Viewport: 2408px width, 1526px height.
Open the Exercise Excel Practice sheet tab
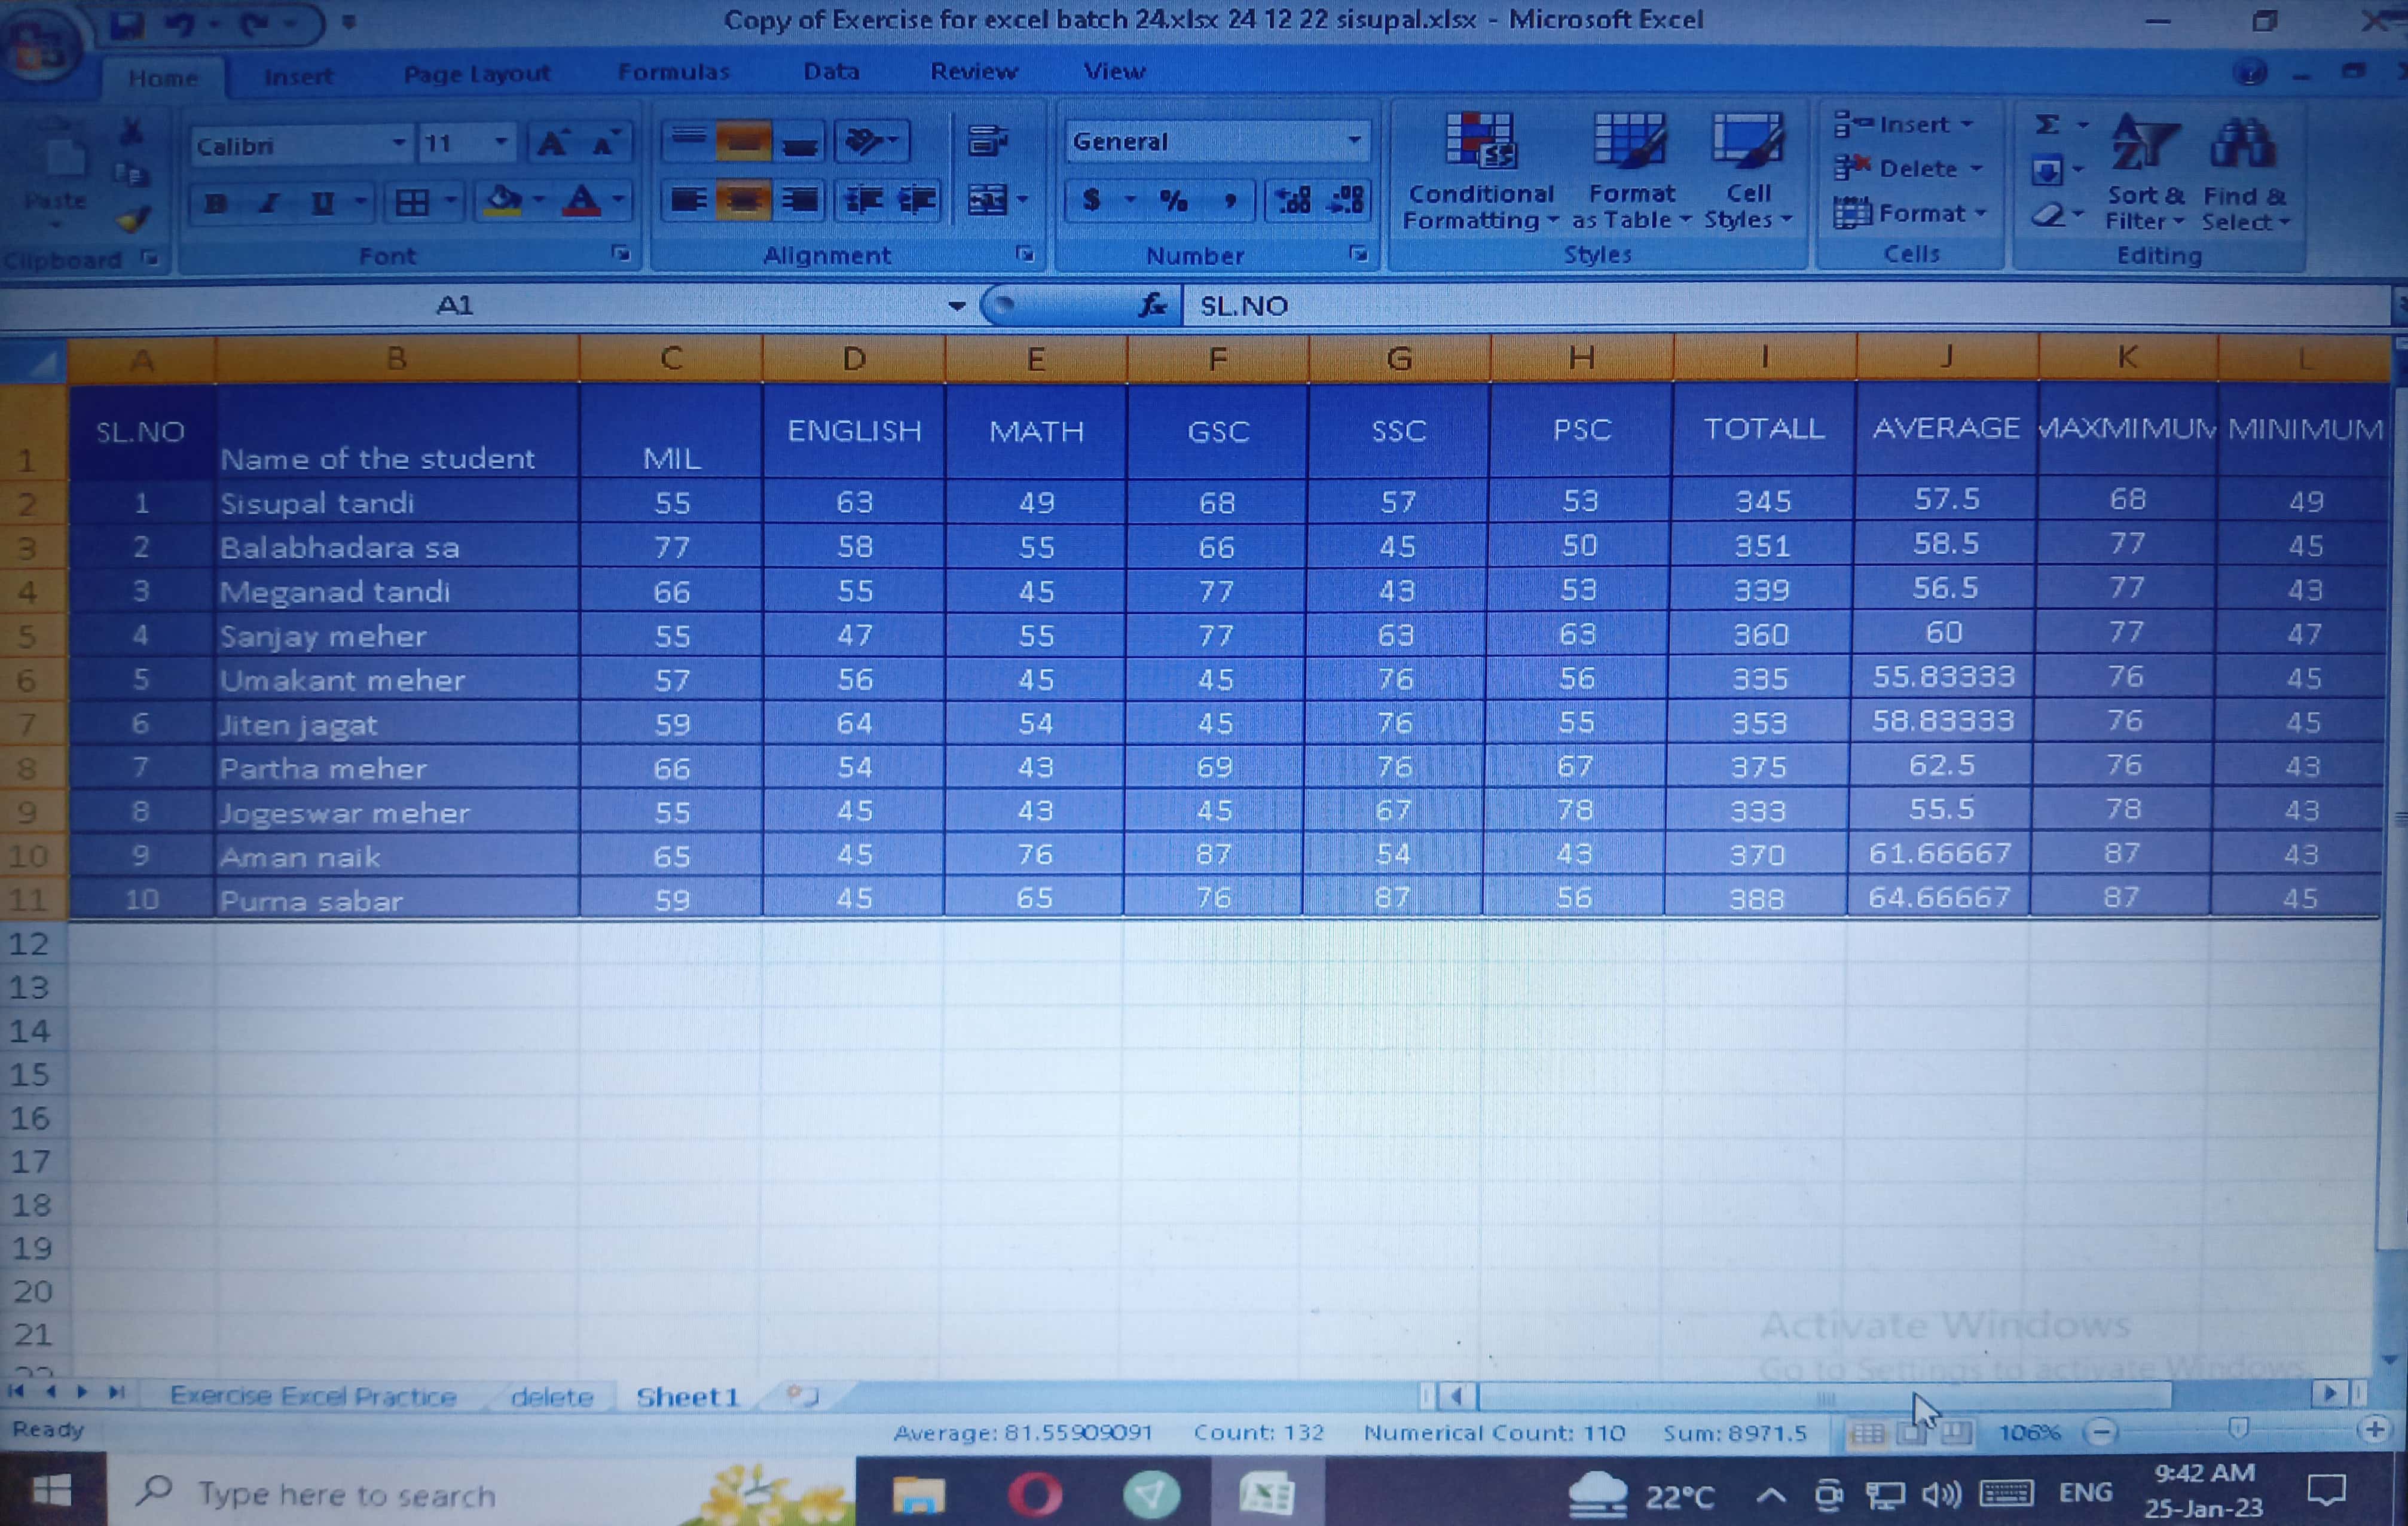click(x=313, y=1396)
